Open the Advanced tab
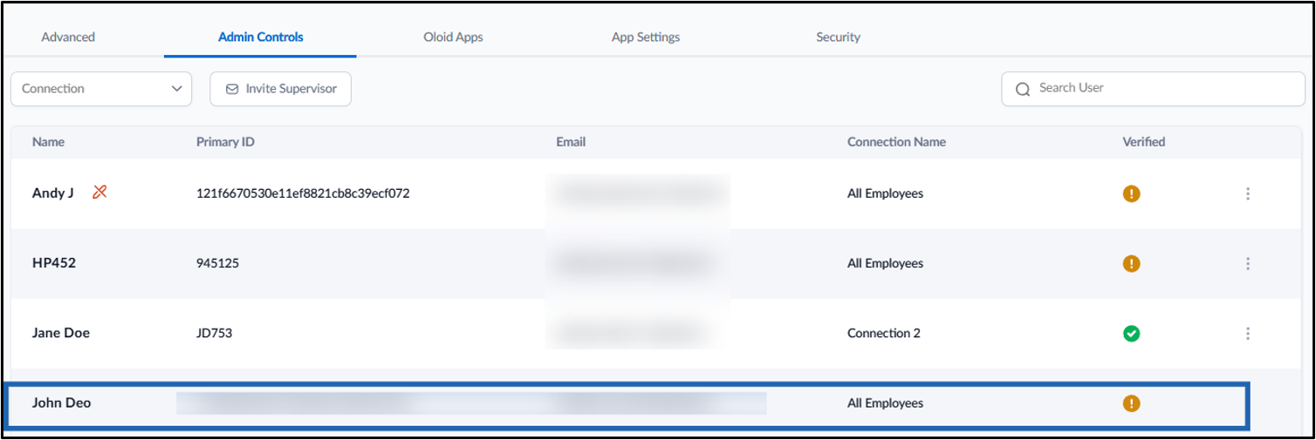Image resolution: width=1316 pixels, height=440 pixels. tap(68, 37)
